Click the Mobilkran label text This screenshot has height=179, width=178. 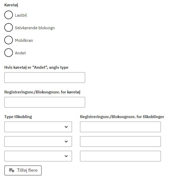point(24,41)
